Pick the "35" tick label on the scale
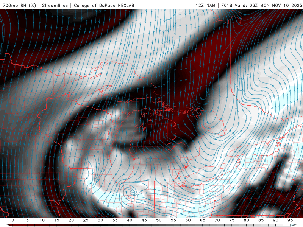The width and height of the screenshot is (303, 227). (115, 220)
